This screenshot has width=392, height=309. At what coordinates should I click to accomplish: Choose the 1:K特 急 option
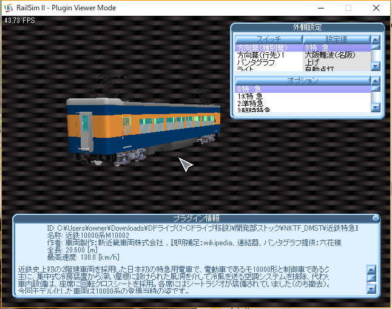coord(303,97)
